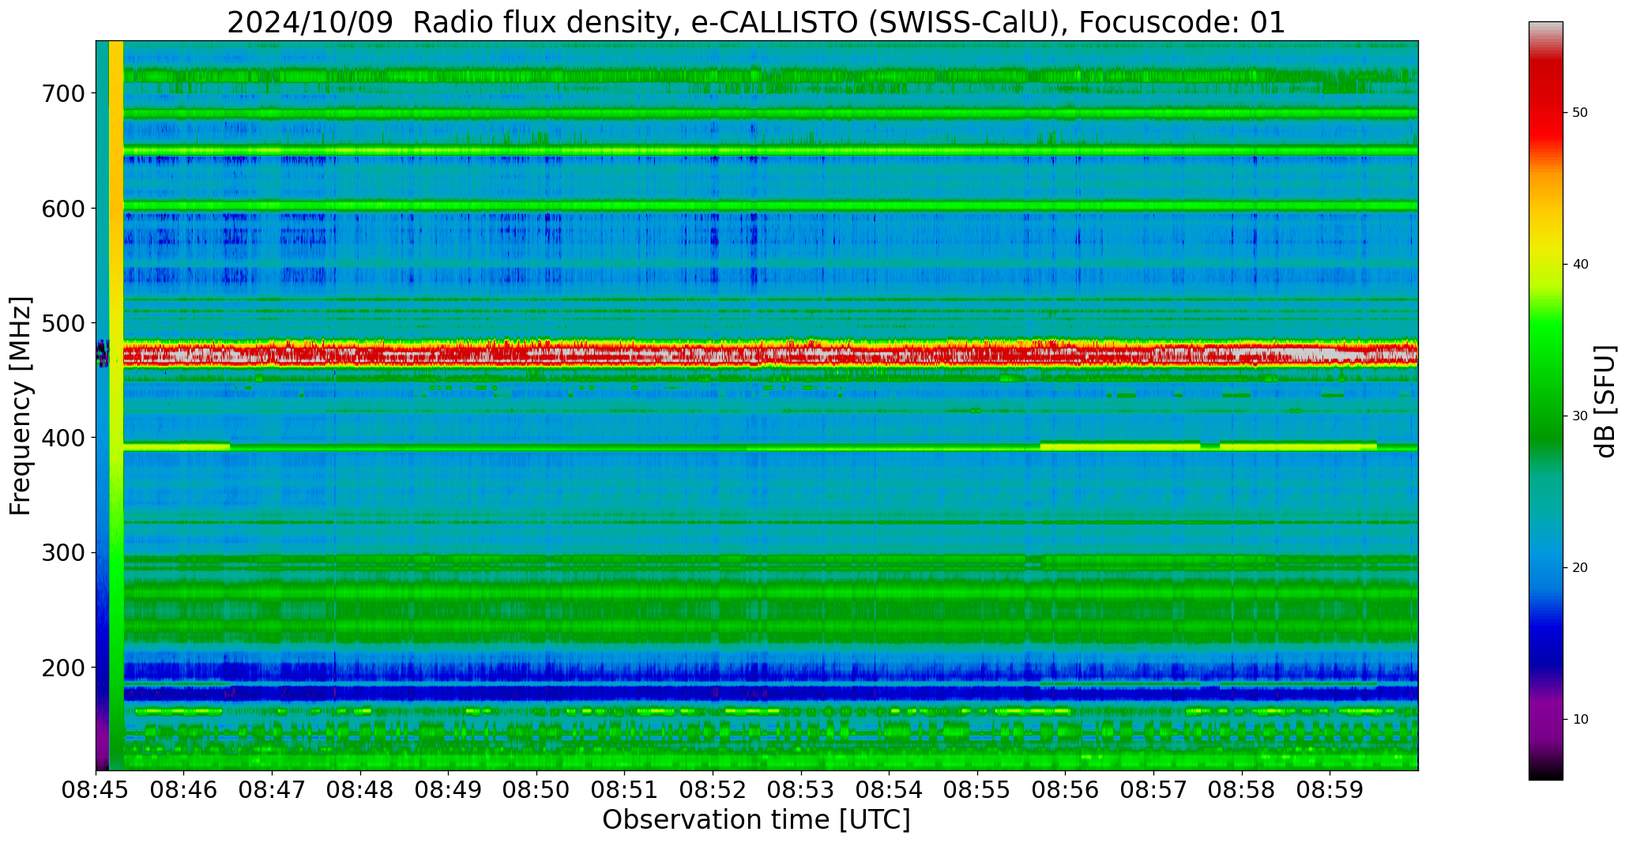Click the 700 frequency tick label
The height and width of the screenshot is (843, 1629).
pos(62,93)
